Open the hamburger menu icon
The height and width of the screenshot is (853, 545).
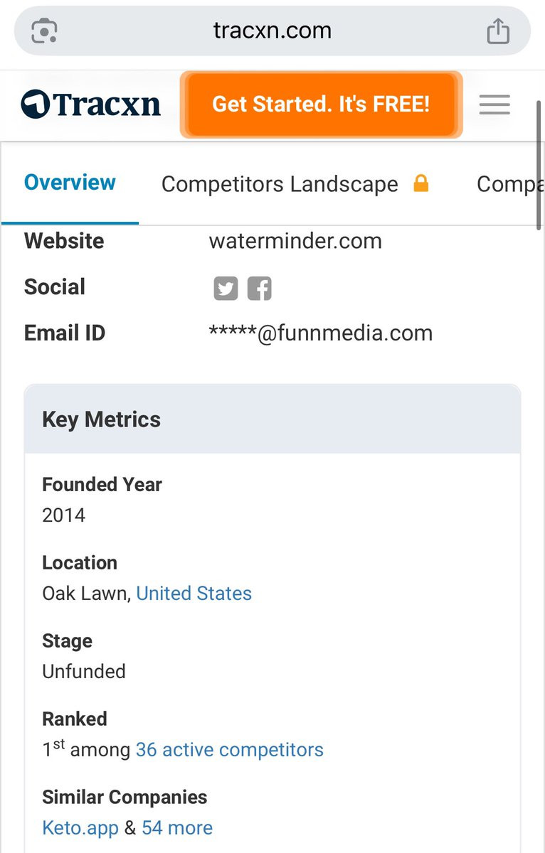494,104
